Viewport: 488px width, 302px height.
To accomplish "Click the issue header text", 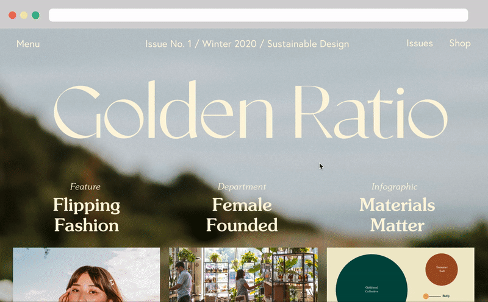I will click(247, 44).
